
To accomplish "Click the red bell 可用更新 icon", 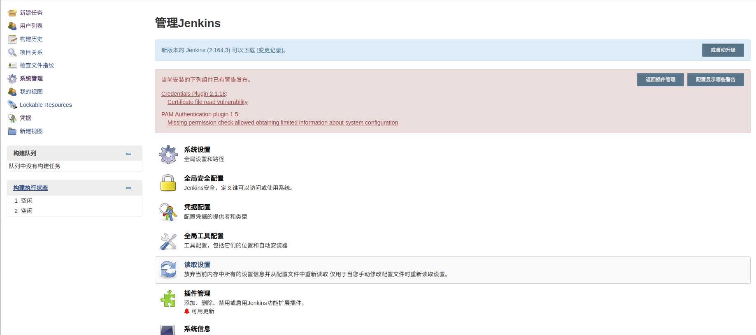I will pos(187,311).
